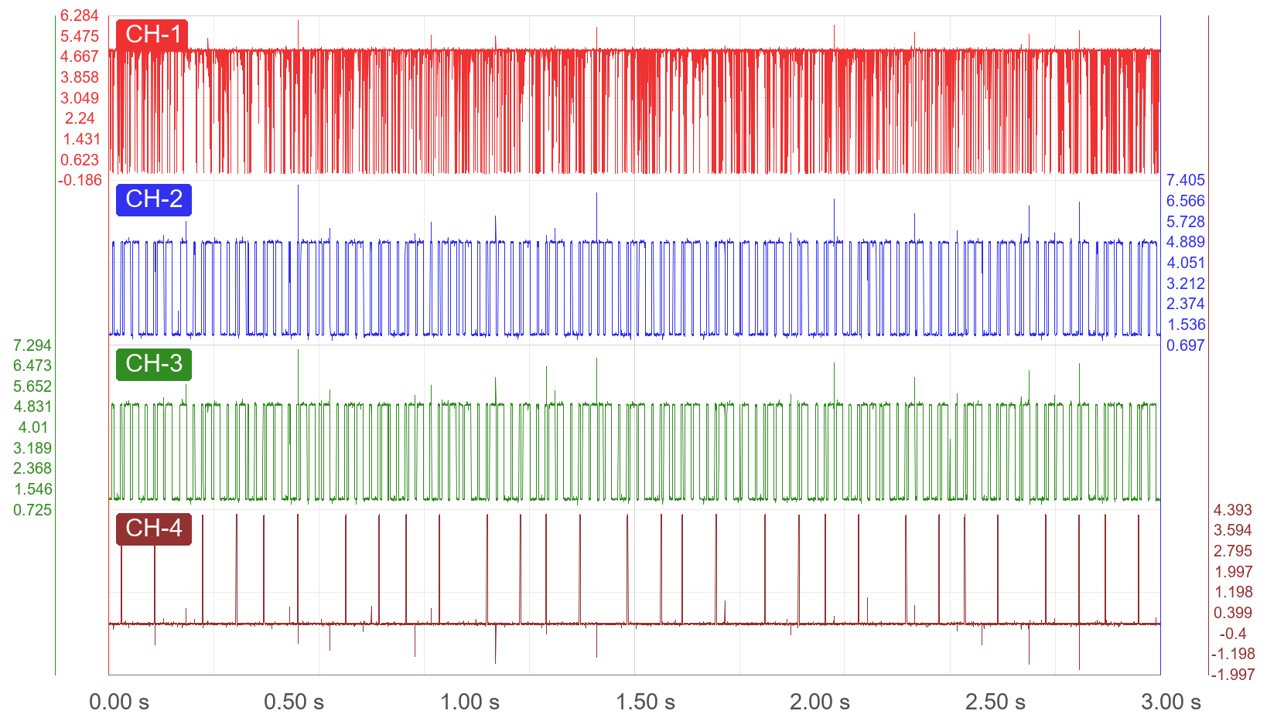Click the 7.294 value on CH-3 axis
The height and width of the screenshot is (721, 1284).
(x=32, y=345)
